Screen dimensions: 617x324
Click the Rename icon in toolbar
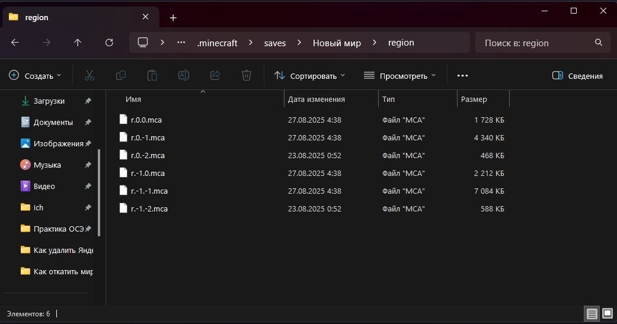coord(184,75)
